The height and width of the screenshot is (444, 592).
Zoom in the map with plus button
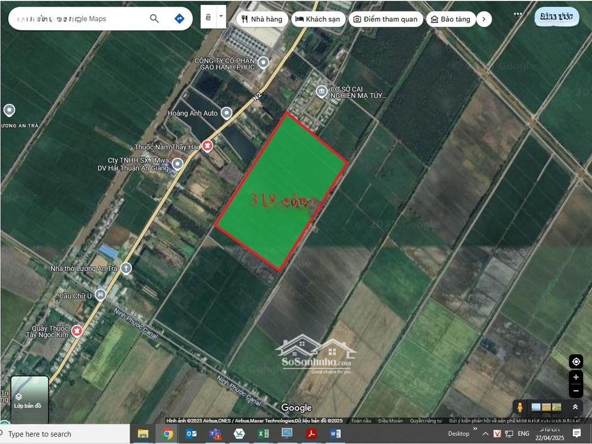(576, 377)
